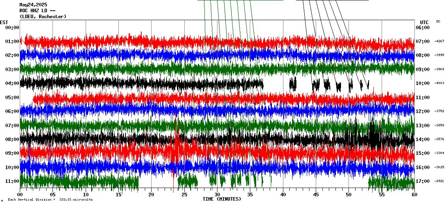The height and width of the screenshot is (205, 446).
Task: Click the 60 minute tick label
Action: click(414, 195)
